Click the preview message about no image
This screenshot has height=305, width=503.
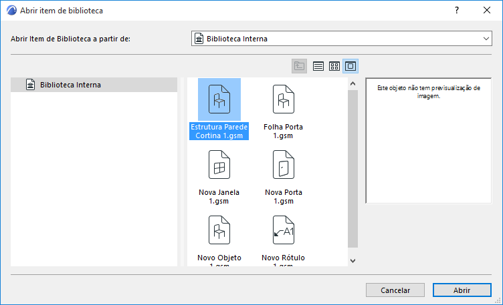[429, 92]
